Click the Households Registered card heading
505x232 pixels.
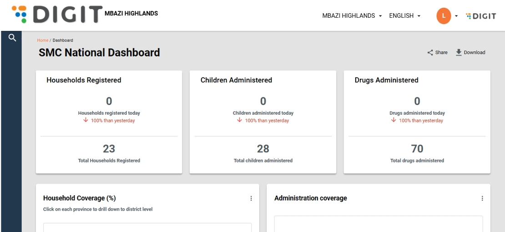(x=84, y=80)
